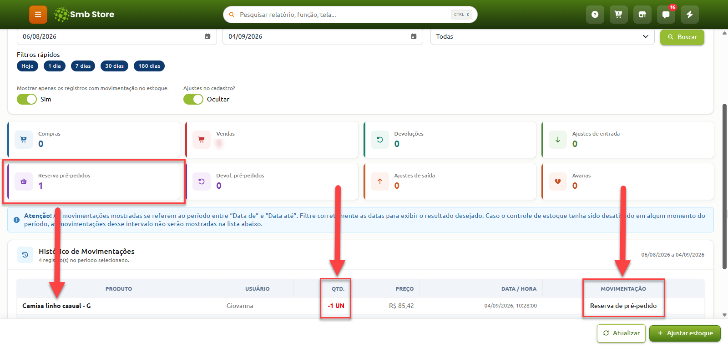Image resolution: width=728 pixels, height=348 pixels.
Task: Click the Atenção info circle icon
Action: pos(16,220)
